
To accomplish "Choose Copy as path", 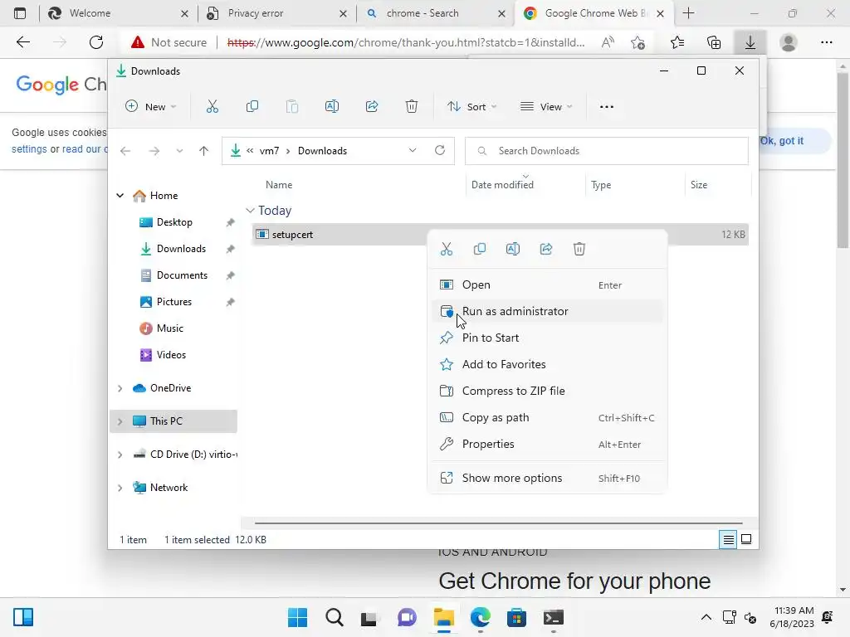I will 547,418.
